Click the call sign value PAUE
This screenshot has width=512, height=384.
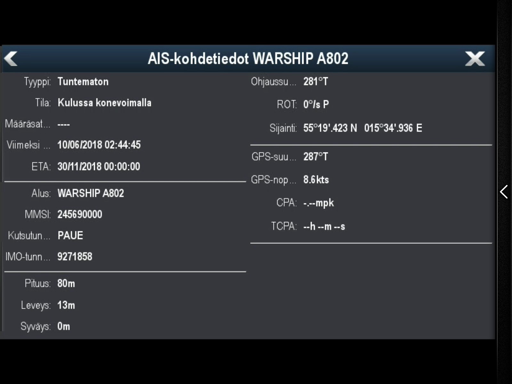pyautogui.click(x=70, y=236)
